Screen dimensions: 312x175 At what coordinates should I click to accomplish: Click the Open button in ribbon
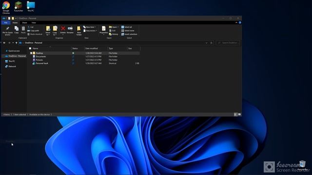[114, 27]
